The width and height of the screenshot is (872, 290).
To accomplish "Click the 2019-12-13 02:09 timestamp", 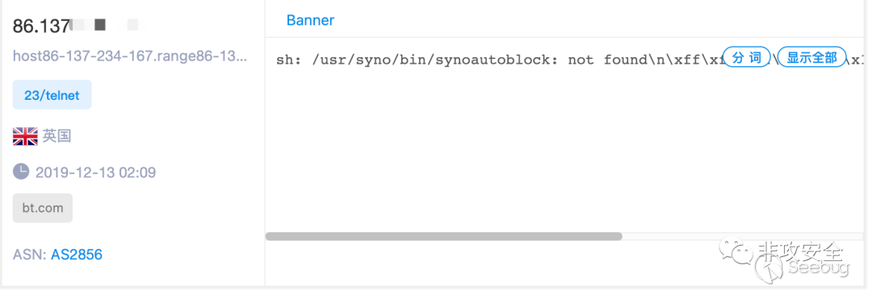I will [x=95, y=172].
